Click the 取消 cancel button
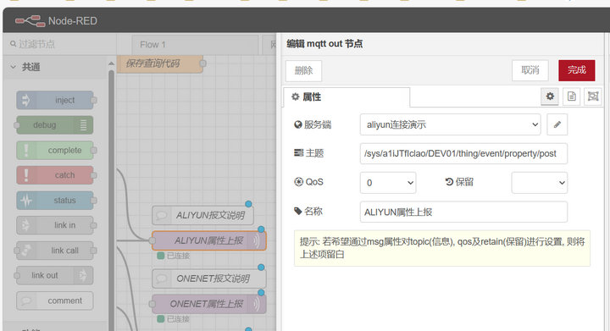The width and height of the screenshot is (610, 331). coord(530,70)
